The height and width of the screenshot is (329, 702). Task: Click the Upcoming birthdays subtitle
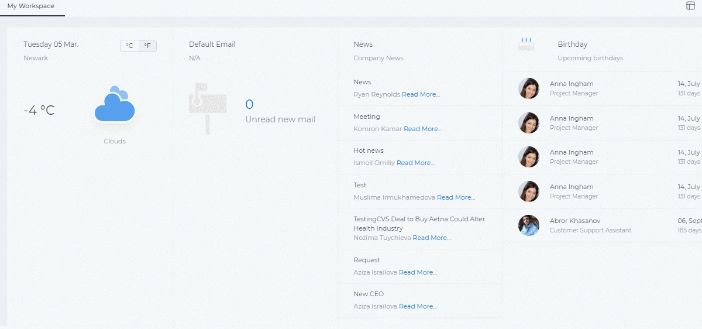pos(590,58)
